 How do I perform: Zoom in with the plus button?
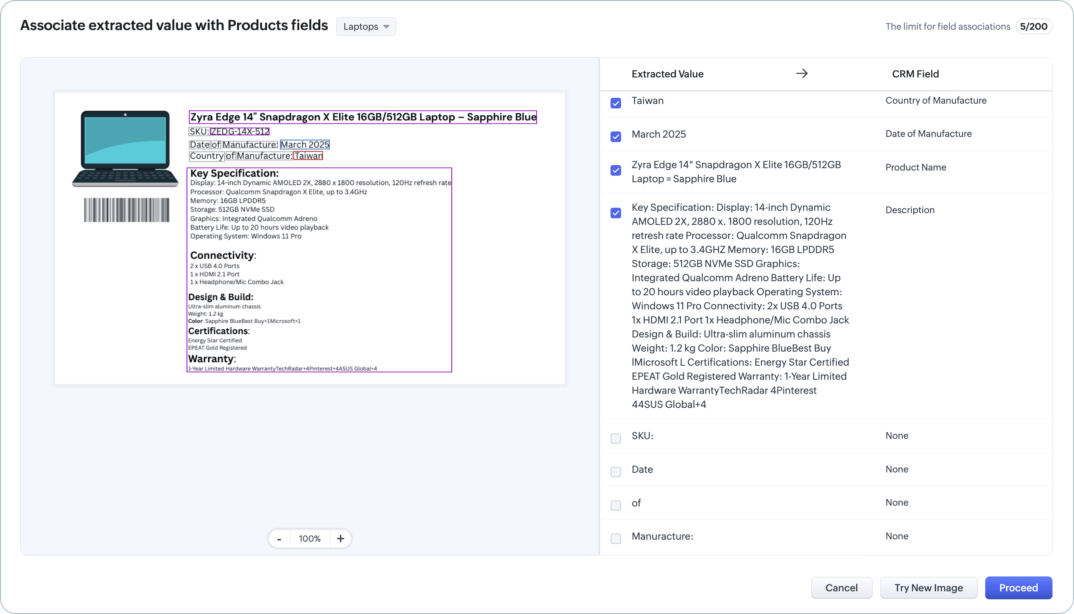point(340,539)
